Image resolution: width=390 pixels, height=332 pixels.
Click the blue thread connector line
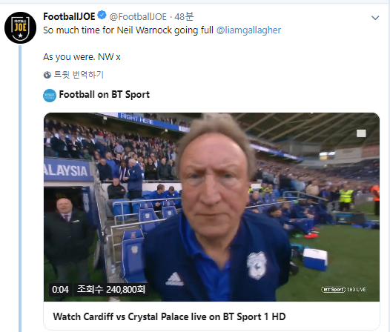tap(20, 188)
